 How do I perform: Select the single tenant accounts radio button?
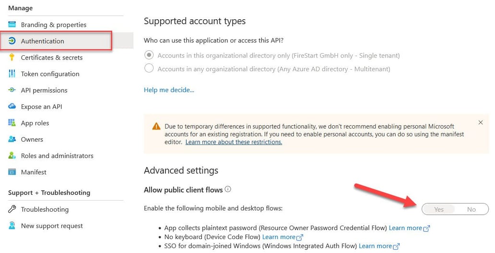tap(149, 55)
